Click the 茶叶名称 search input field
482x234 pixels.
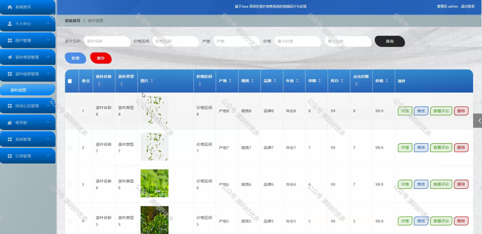click(x=107, y=41)
